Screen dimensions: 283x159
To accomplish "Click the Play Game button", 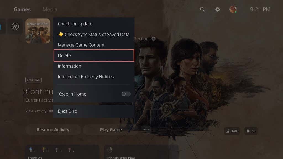I will tap(111, 130).
